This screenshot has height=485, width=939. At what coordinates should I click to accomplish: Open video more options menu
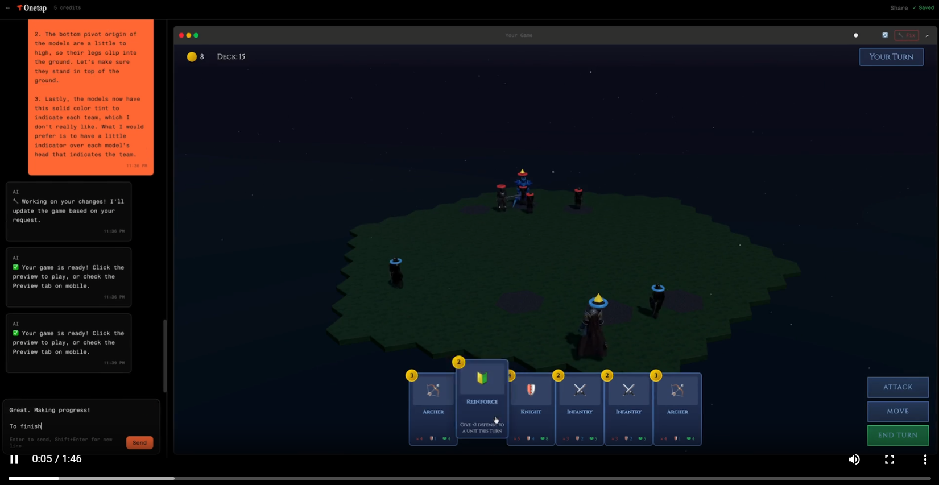pos(925,459)
